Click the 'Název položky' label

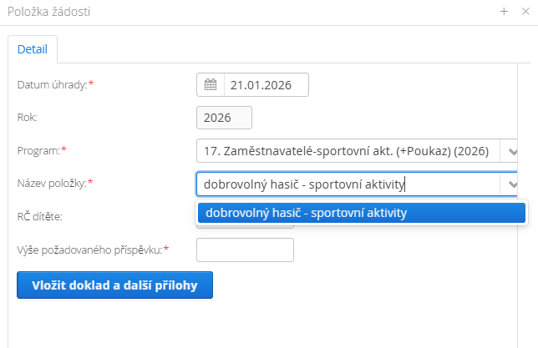click(54, 183)
